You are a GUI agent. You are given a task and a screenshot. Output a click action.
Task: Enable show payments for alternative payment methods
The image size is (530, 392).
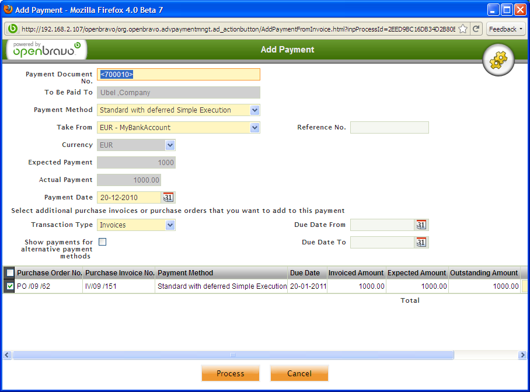[x=102, y=242]
